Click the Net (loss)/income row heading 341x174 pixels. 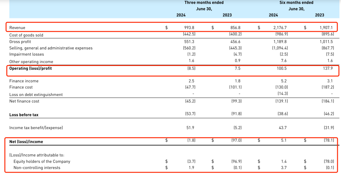[26, 142]
